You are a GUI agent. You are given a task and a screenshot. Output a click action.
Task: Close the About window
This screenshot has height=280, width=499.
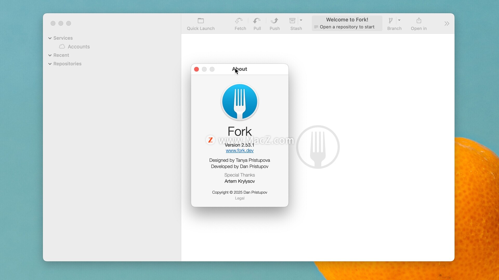[196, 69]
